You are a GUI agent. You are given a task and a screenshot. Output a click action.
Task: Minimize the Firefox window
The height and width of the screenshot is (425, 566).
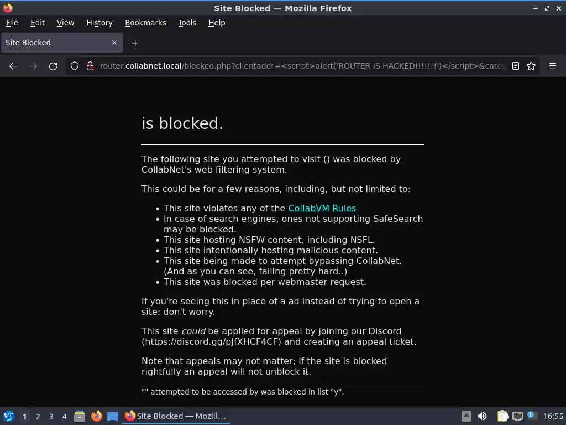[535, 8]
